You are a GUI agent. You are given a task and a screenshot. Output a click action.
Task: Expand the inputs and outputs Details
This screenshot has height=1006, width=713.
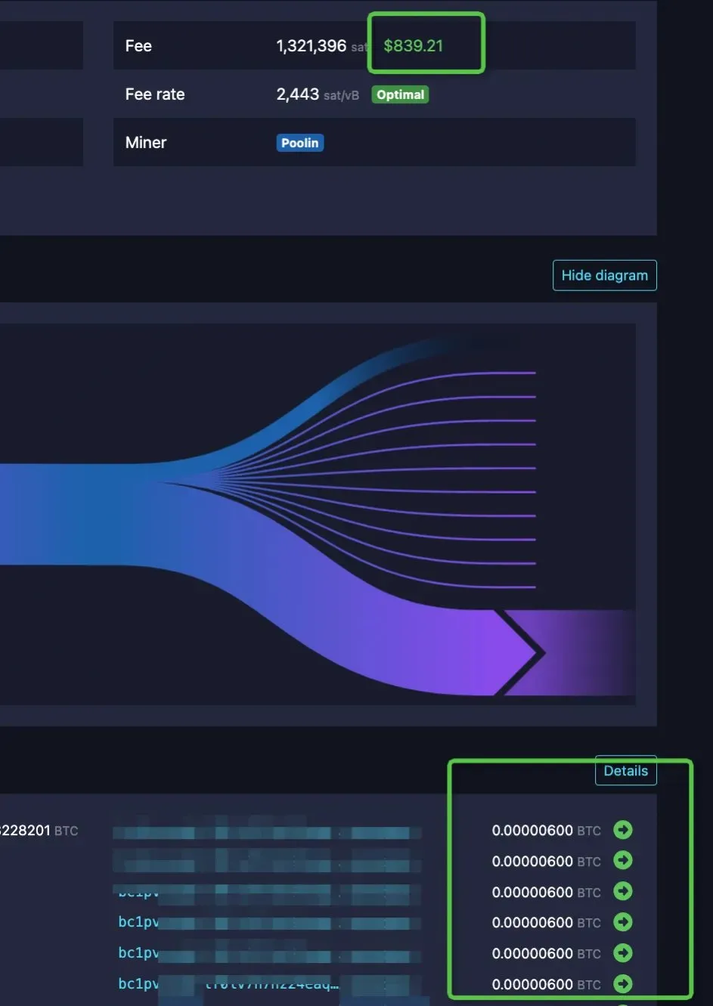625,771
